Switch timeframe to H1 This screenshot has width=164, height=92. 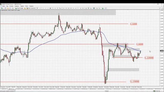[x=73, y=8]
